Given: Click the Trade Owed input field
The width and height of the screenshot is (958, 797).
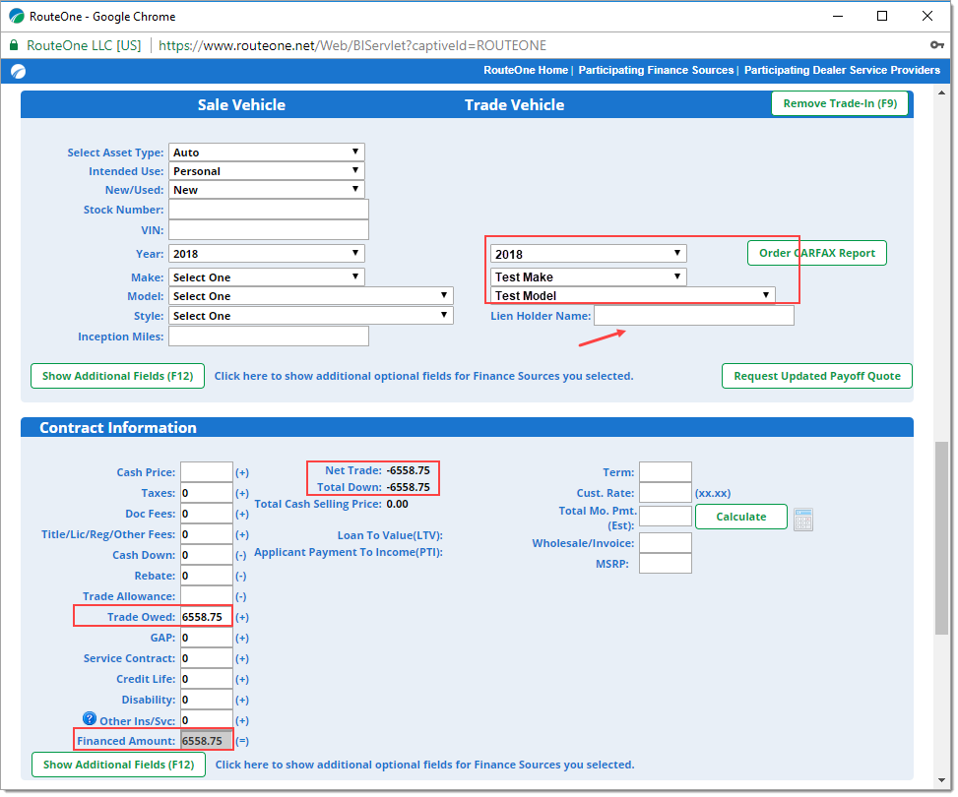Looking at the screenshot, I should pos(207,617).
